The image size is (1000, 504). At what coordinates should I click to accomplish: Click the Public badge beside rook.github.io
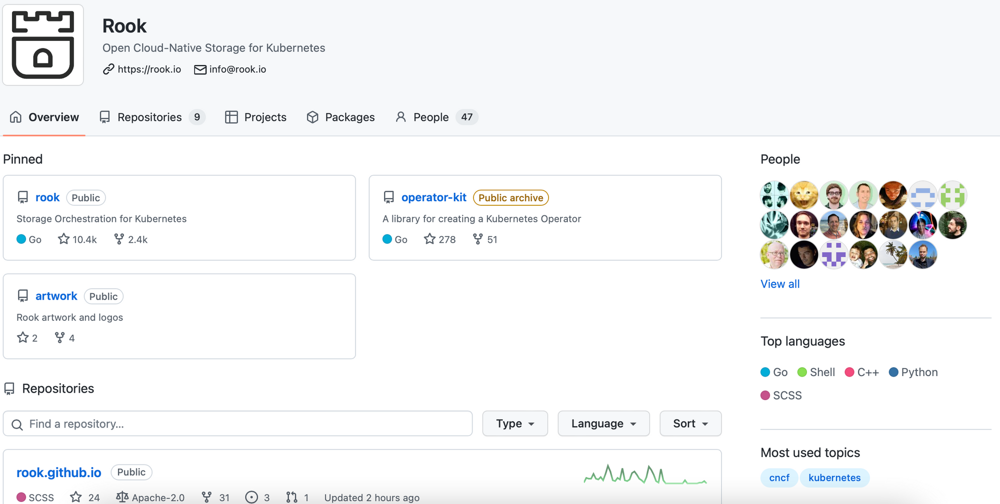coord(131,472)
